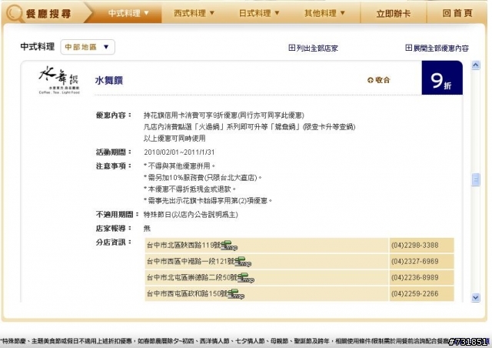Click the 立即辦卡 button
This screenshot has height=348, width=492.
(393, 14)
